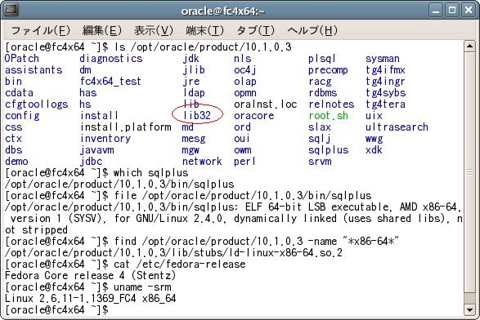Click the olap directory name

(x=244, y=82)
